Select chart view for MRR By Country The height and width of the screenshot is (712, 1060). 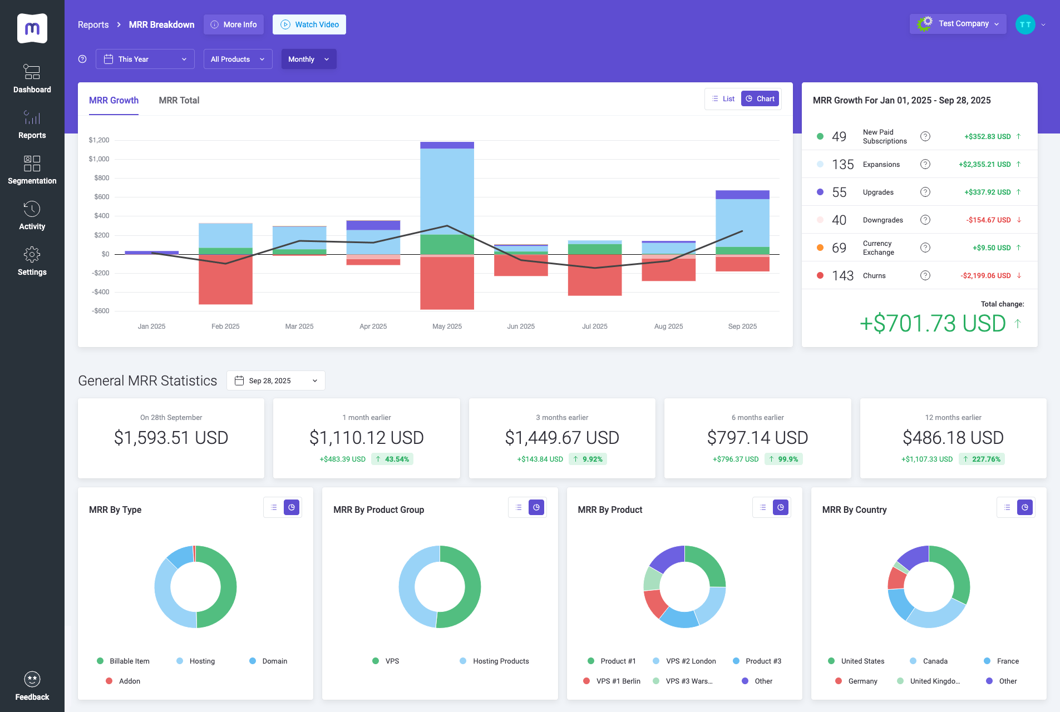[x=1025, y=507]
